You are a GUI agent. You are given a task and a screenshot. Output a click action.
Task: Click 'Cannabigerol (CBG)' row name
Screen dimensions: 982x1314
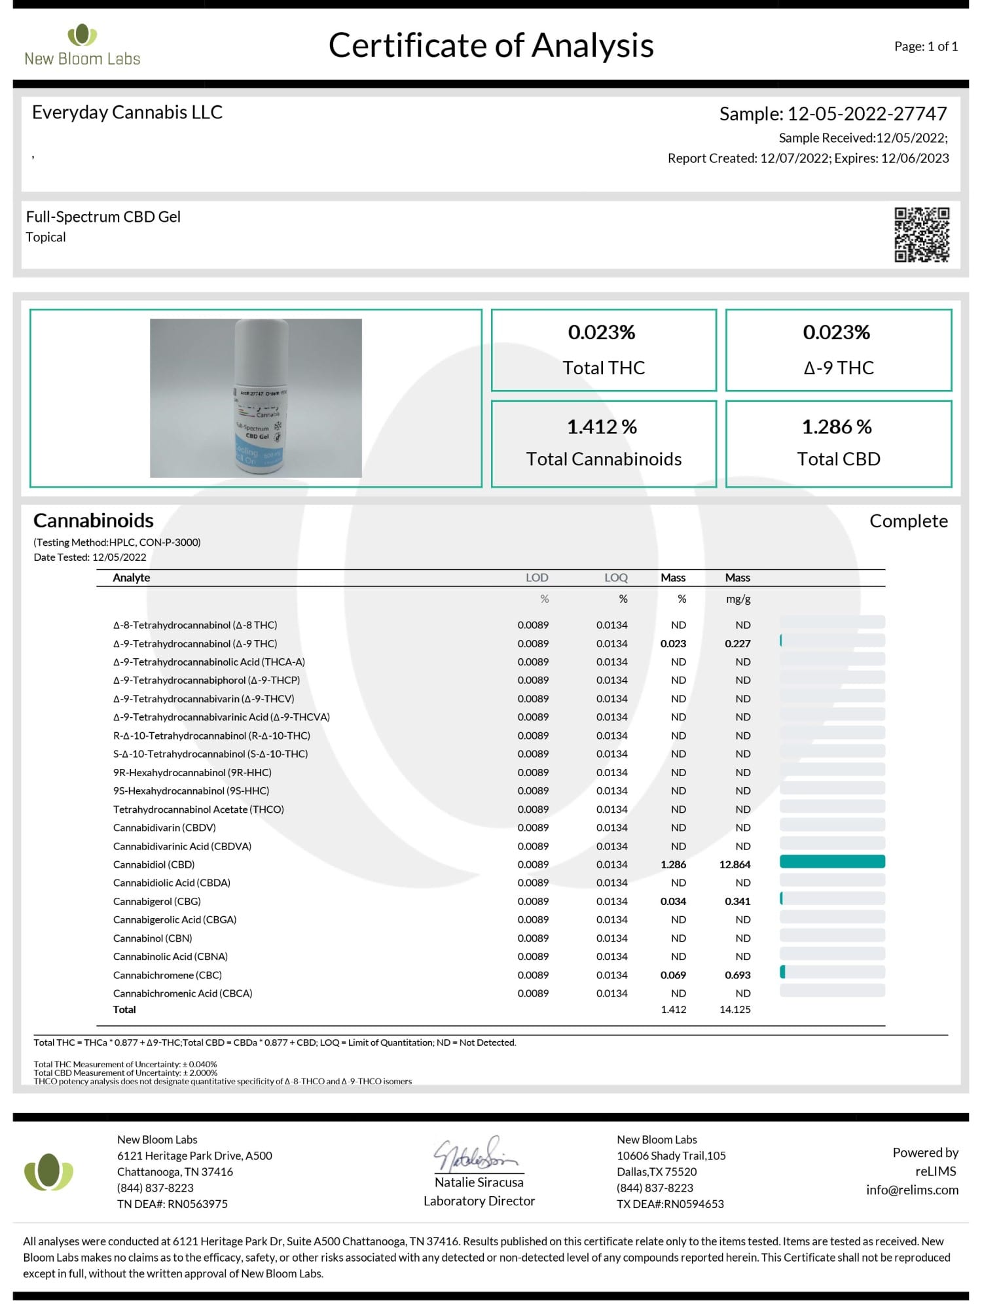157,902
